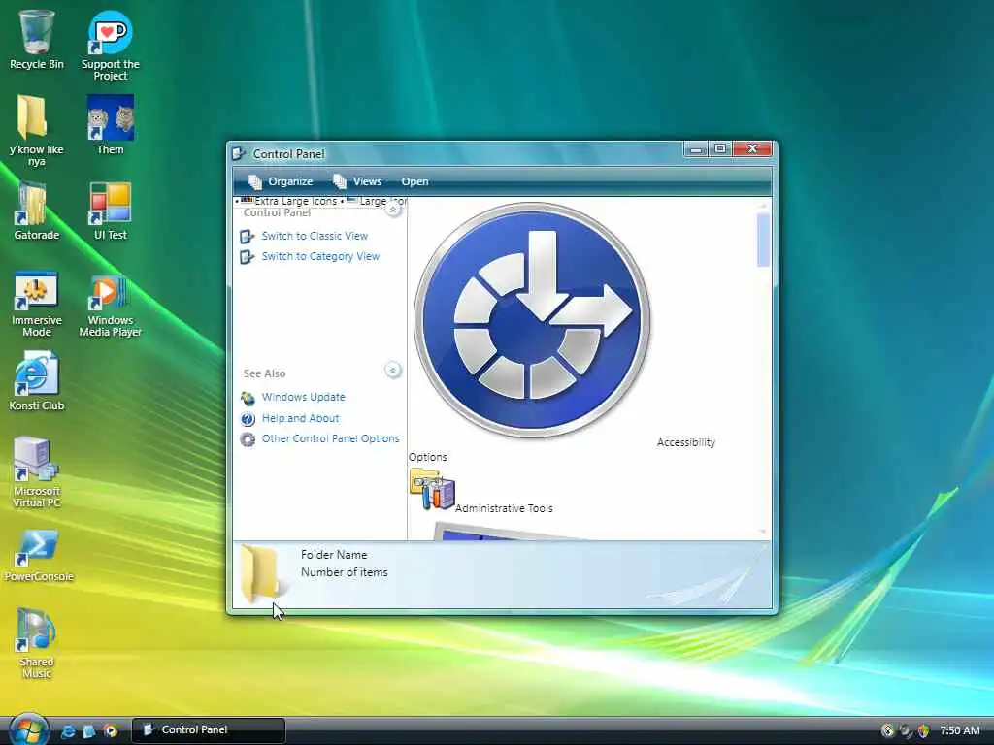Click the middle quick launch icon beside Internet Explorer
The height and width of the screenshot is (745, 994).
coord(88,731)
